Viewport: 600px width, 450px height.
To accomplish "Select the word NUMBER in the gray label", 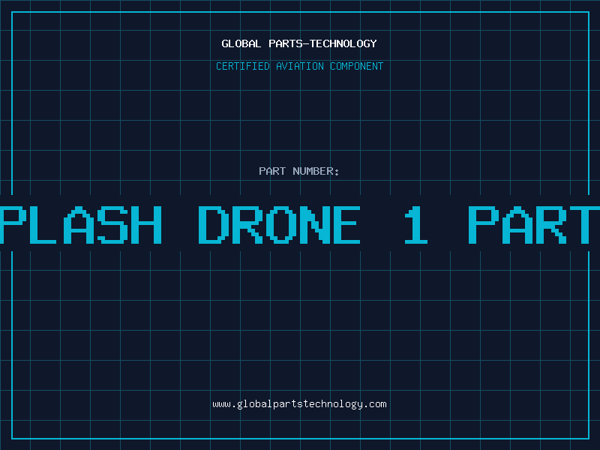I will click(313, 171).
